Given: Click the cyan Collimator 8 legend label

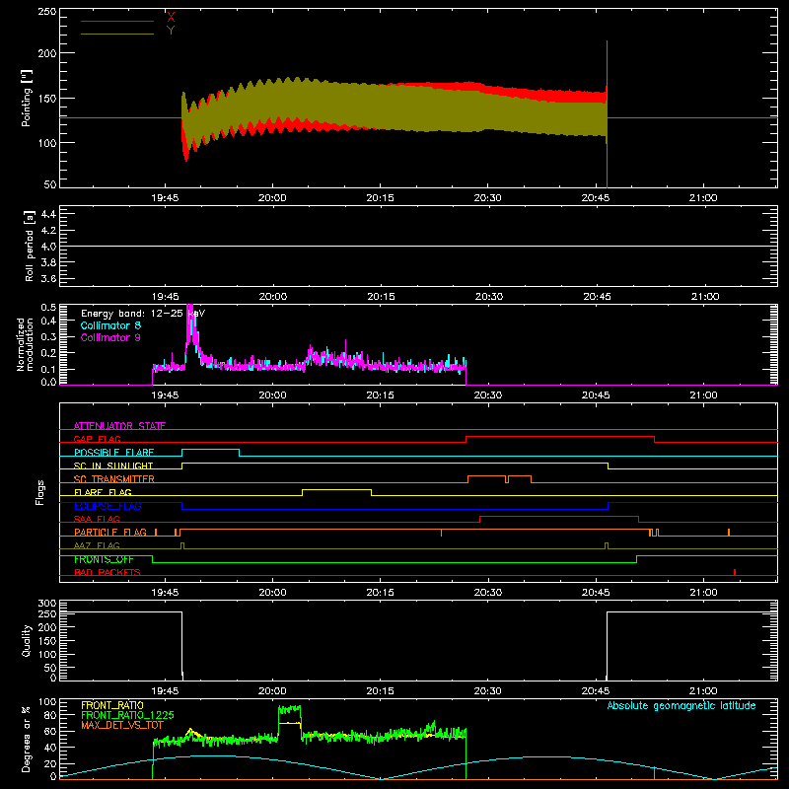Looking at the screenshot, I should click(x=110, y=325).
